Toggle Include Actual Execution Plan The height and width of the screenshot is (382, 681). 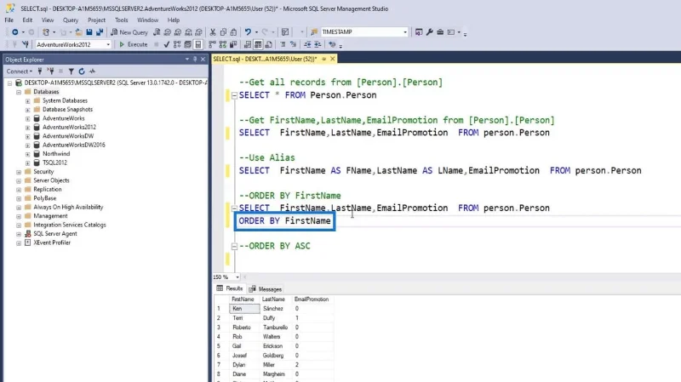(x=212, y=44)
